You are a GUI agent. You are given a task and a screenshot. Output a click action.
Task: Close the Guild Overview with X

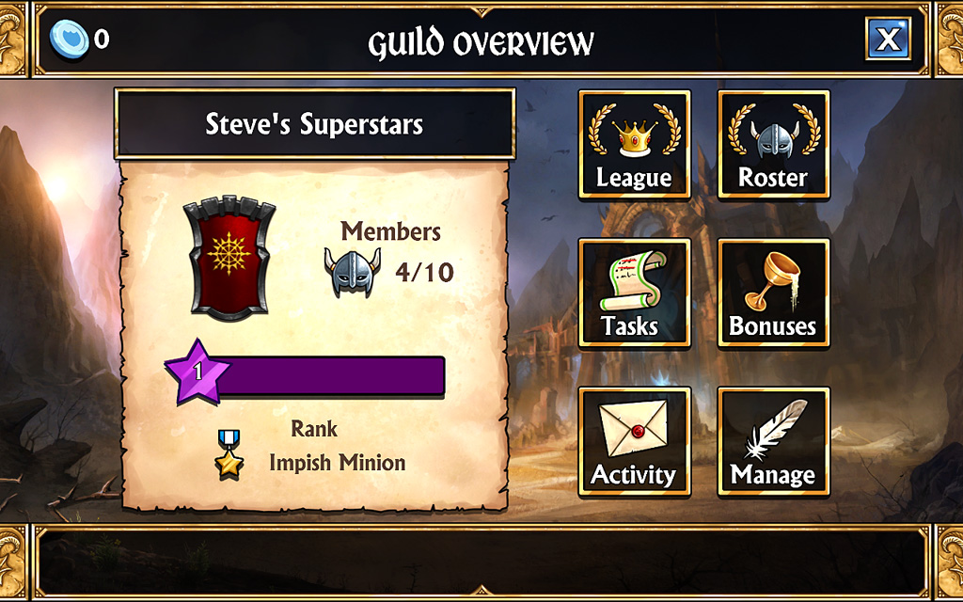(888, 39)
